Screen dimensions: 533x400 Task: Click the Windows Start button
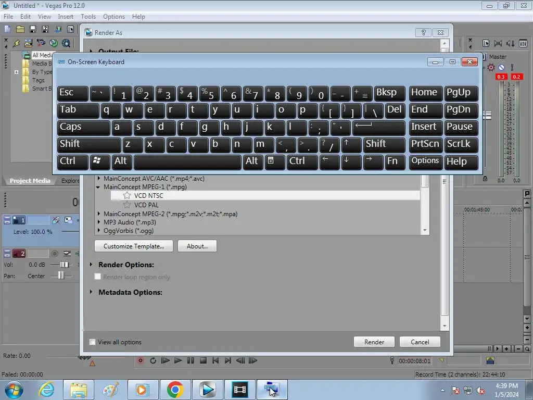pos(14,390)
